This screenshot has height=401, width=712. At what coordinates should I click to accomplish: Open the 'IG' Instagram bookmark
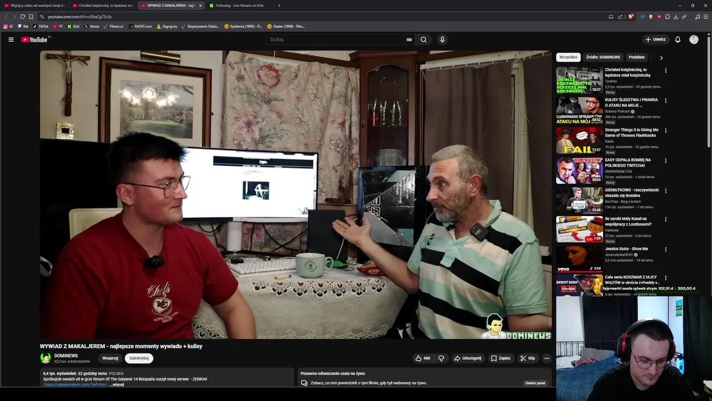[x=8, y=26]
